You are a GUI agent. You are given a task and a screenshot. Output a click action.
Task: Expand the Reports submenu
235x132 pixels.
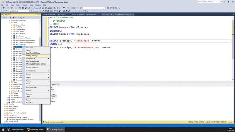click(x=36, y=91)
